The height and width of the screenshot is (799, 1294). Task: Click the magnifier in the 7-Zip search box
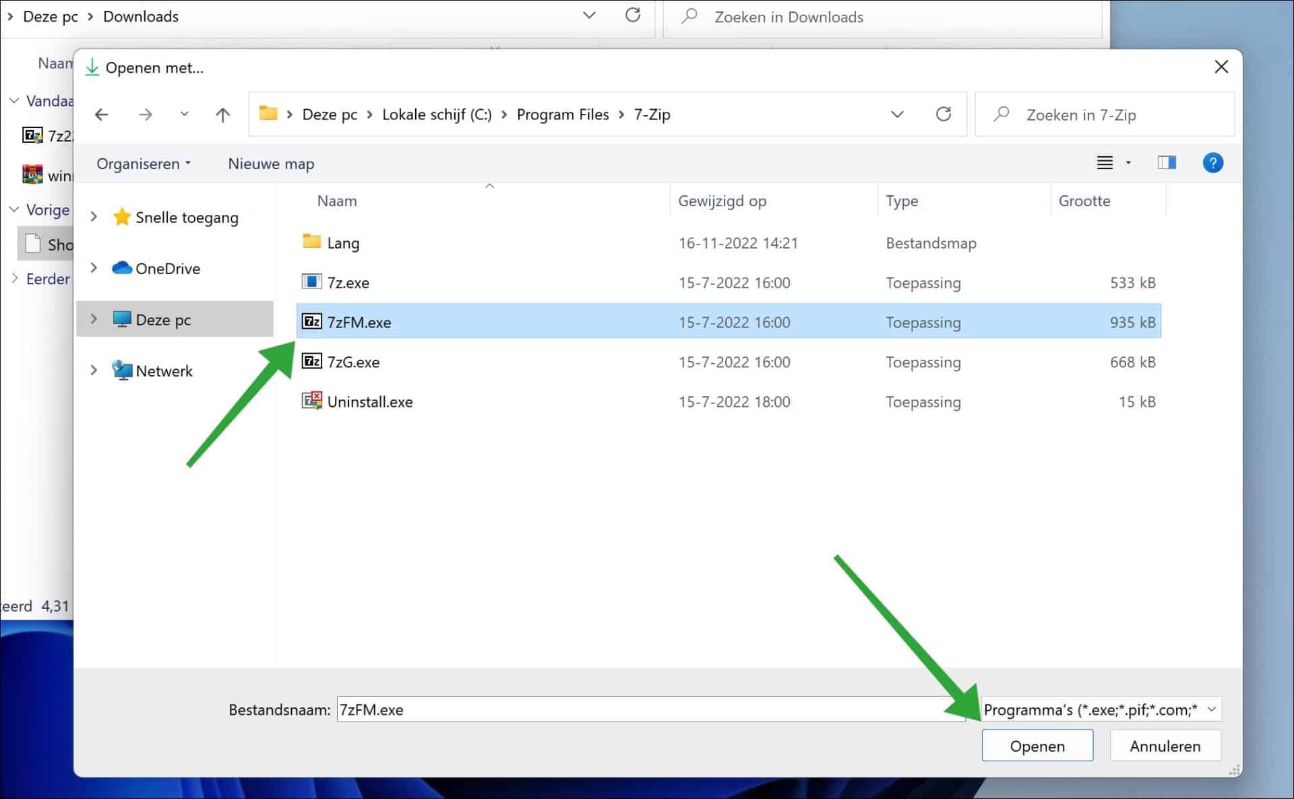point(1002,114)
